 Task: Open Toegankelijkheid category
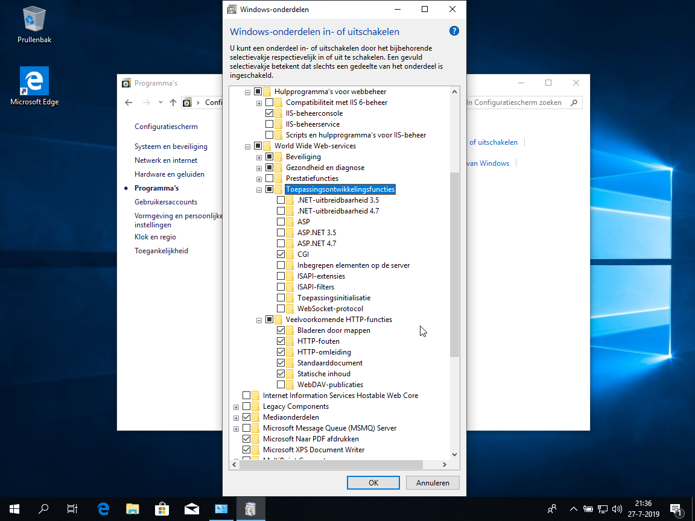(161, 251)
